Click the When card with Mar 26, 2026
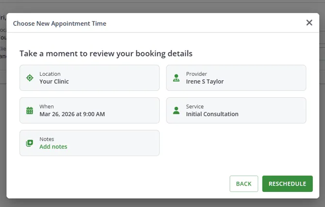Screen dimensions: 325x207 [x=90, y=110]
